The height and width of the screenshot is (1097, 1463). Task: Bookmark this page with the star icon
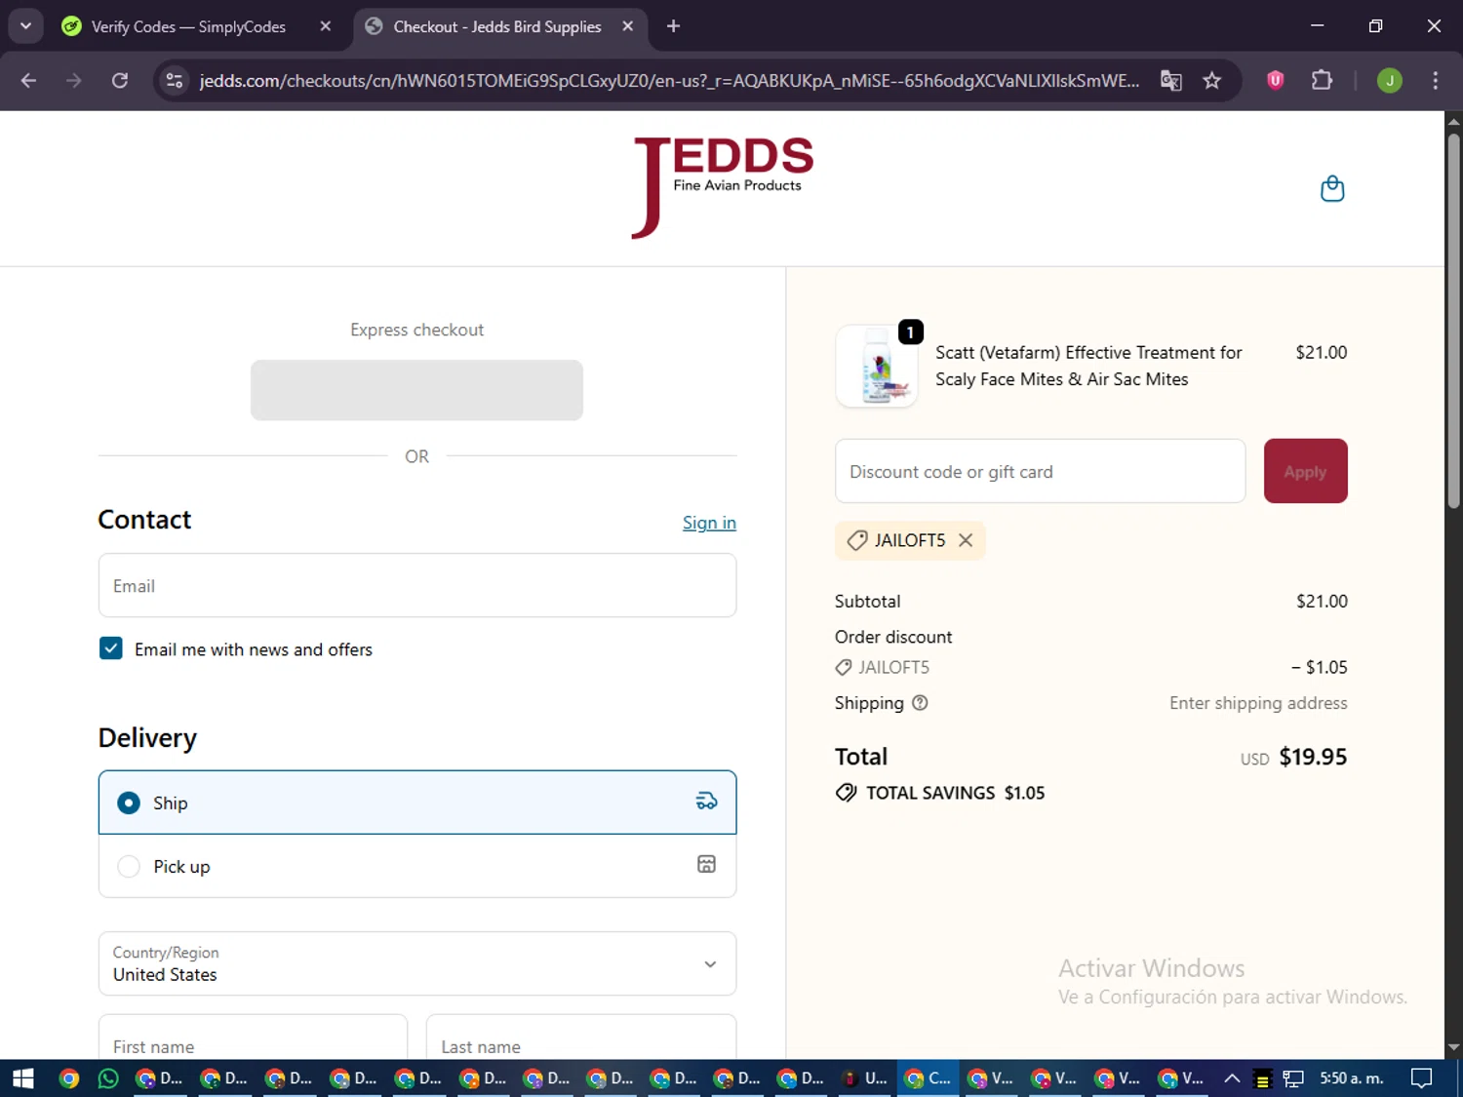pos(1212,80)
